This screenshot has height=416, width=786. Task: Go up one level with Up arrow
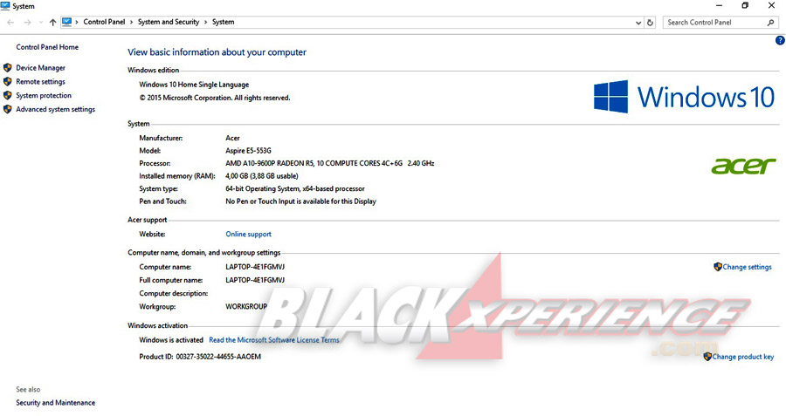click(x=52, y=22)
